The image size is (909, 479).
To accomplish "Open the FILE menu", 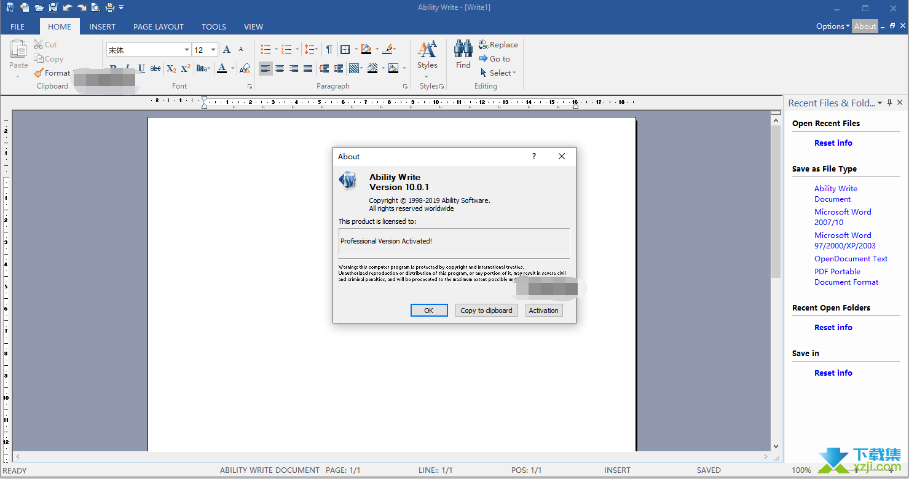I will [18, 26].
